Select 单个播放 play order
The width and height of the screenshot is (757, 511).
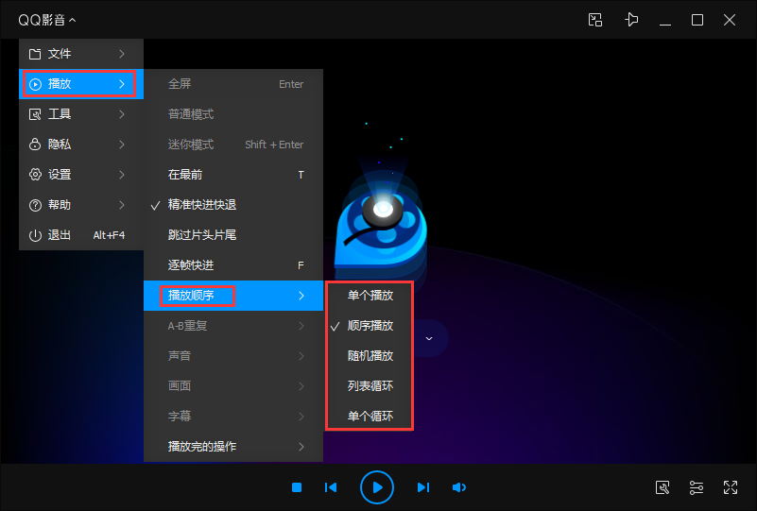(x=370, y=296)
